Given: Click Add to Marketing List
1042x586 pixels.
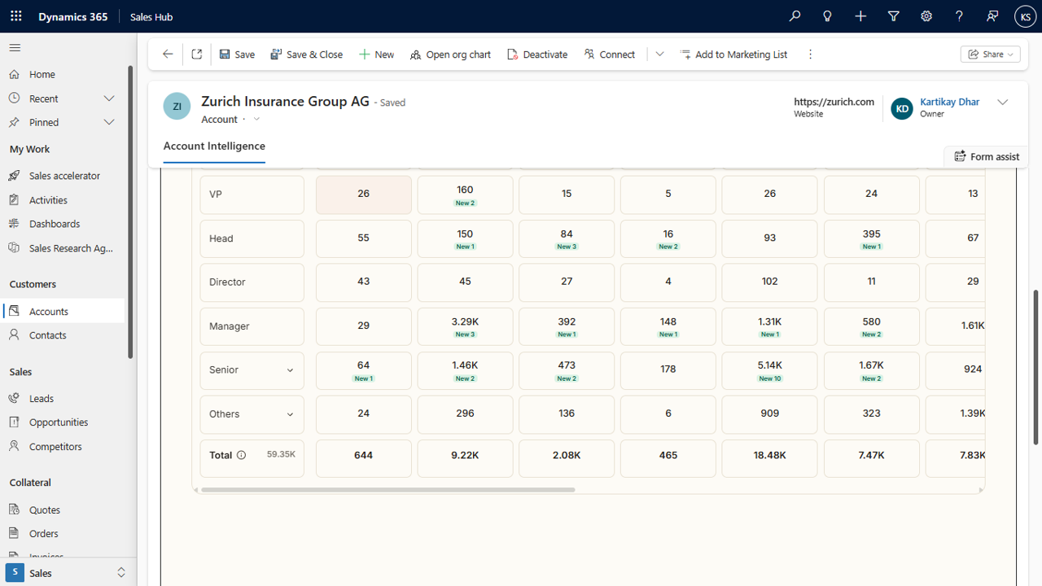Looking at the screenshot, I should point(733,55).
